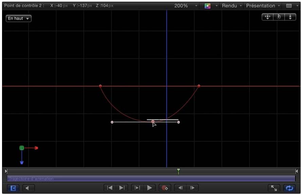
Task: Click the left endpoint of the red motion path
Action: (100, 86)
